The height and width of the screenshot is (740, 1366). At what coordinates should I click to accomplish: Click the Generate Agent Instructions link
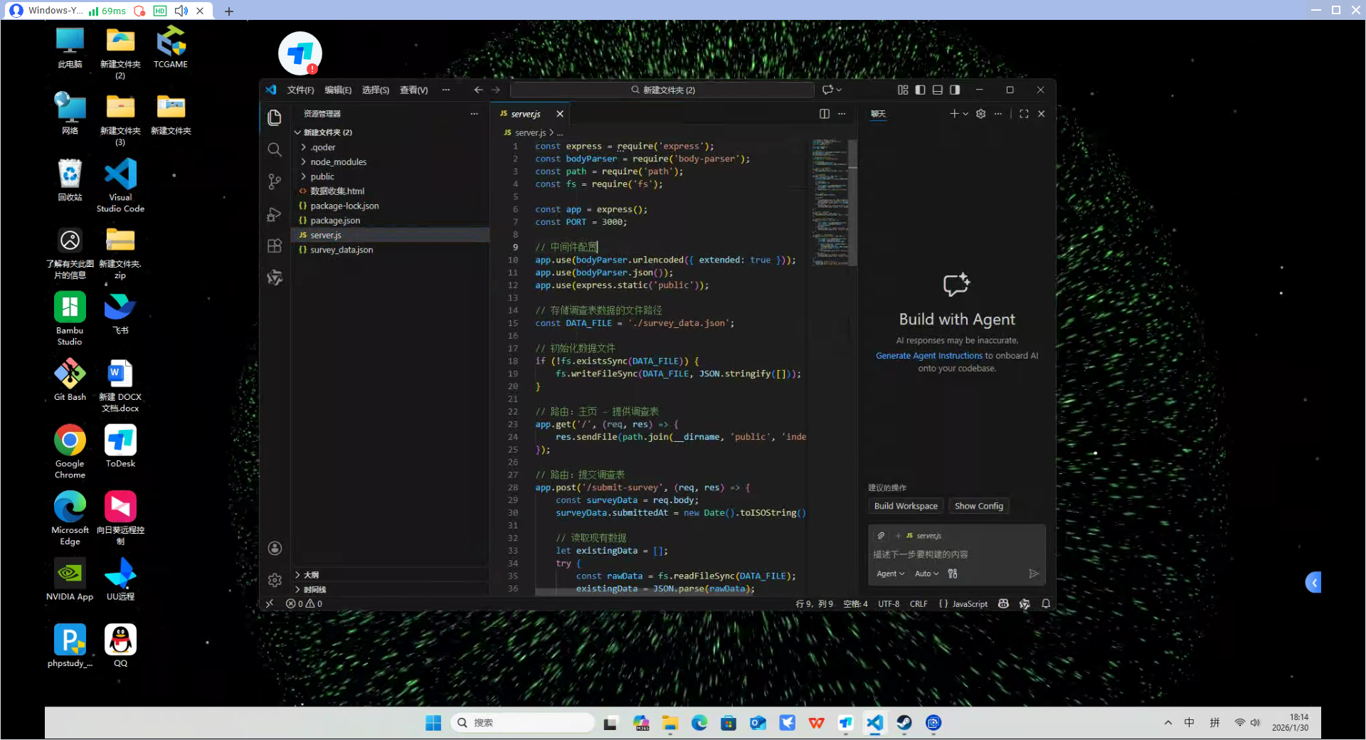click(928, 356)
